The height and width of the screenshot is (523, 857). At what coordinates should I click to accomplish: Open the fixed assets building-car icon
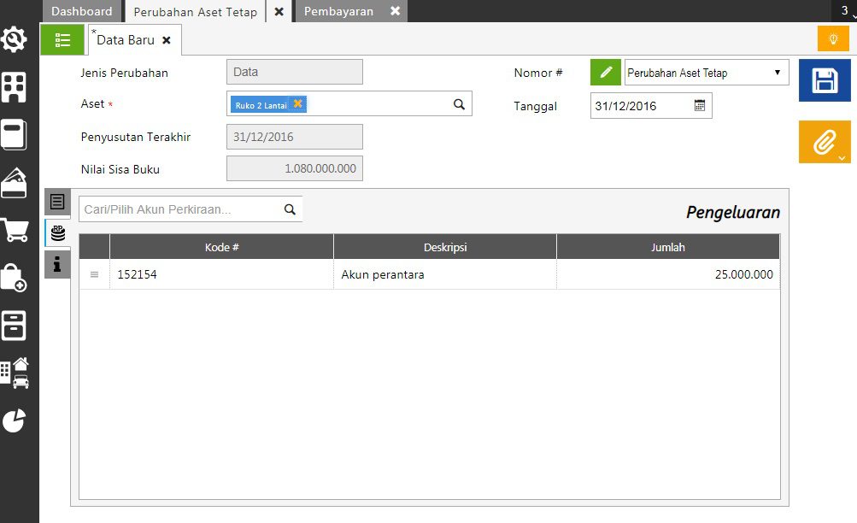pos(14,373)
